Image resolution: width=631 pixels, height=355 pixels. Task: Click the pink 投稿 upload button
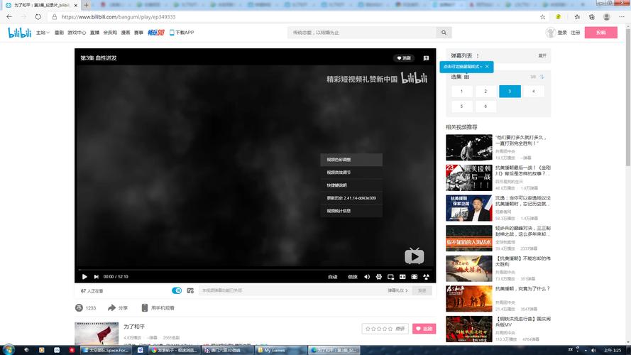point(600,33)
